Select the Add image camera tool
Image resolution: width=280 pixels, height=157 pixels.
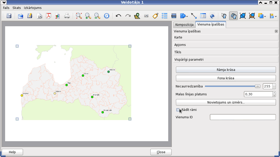[146, 16]
